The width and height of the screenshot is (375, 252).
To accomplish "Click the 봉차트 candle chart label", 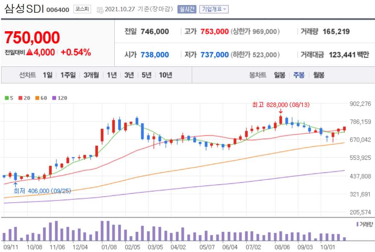I will pyautogui.click(x=258, y=75).
